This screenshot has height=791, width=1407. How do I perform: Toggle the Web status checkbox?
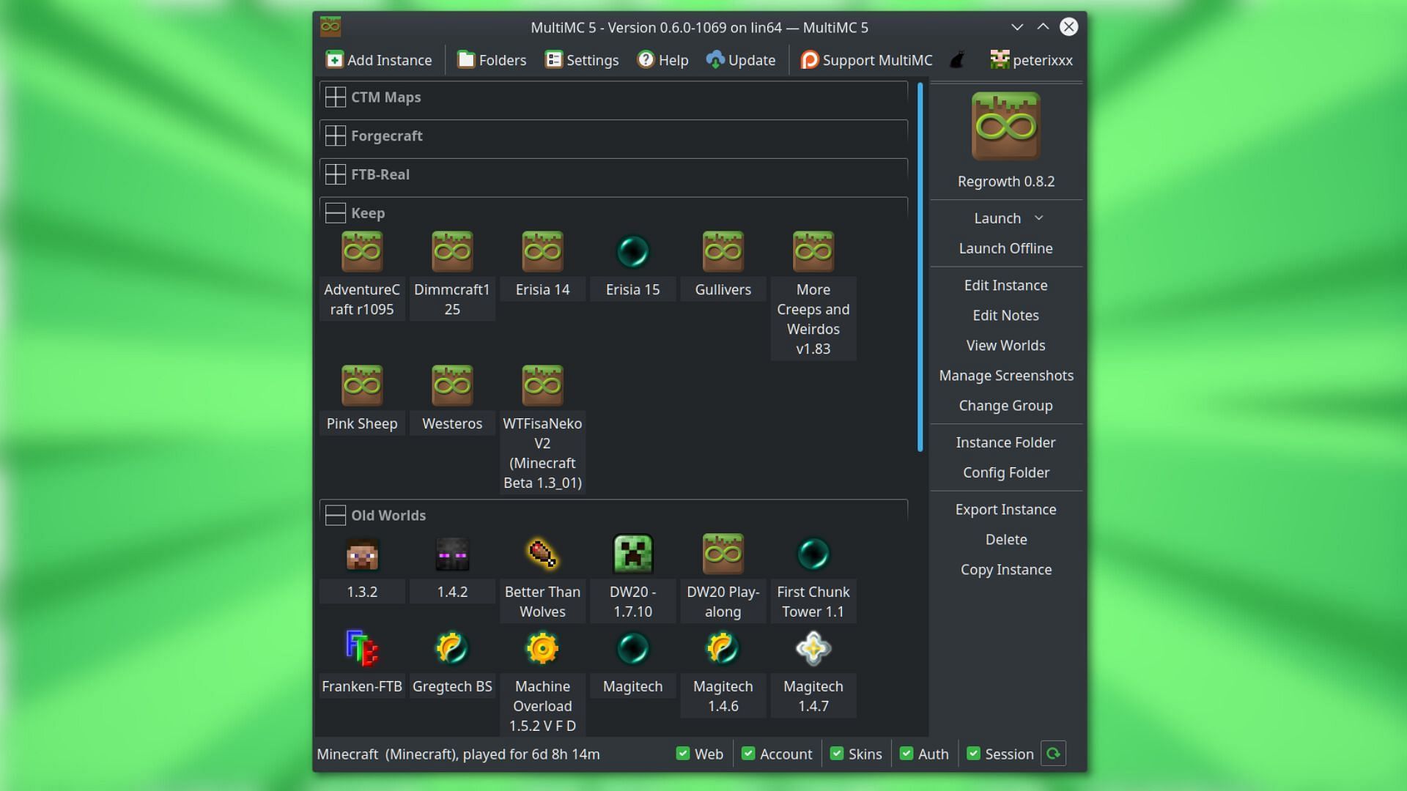682,754
